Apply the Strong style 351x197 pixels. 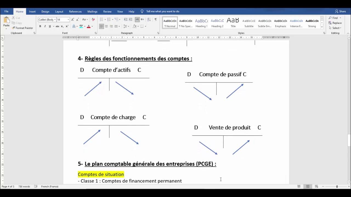(312, 23)
